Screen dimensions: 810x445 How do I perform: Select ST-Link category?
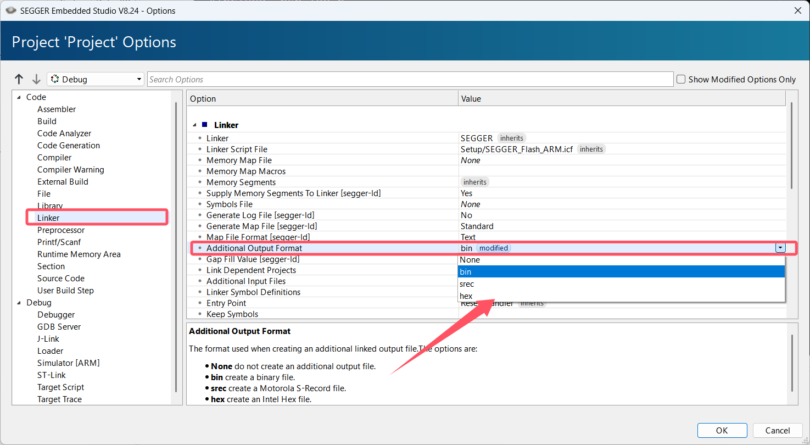[x=52, y=375]
